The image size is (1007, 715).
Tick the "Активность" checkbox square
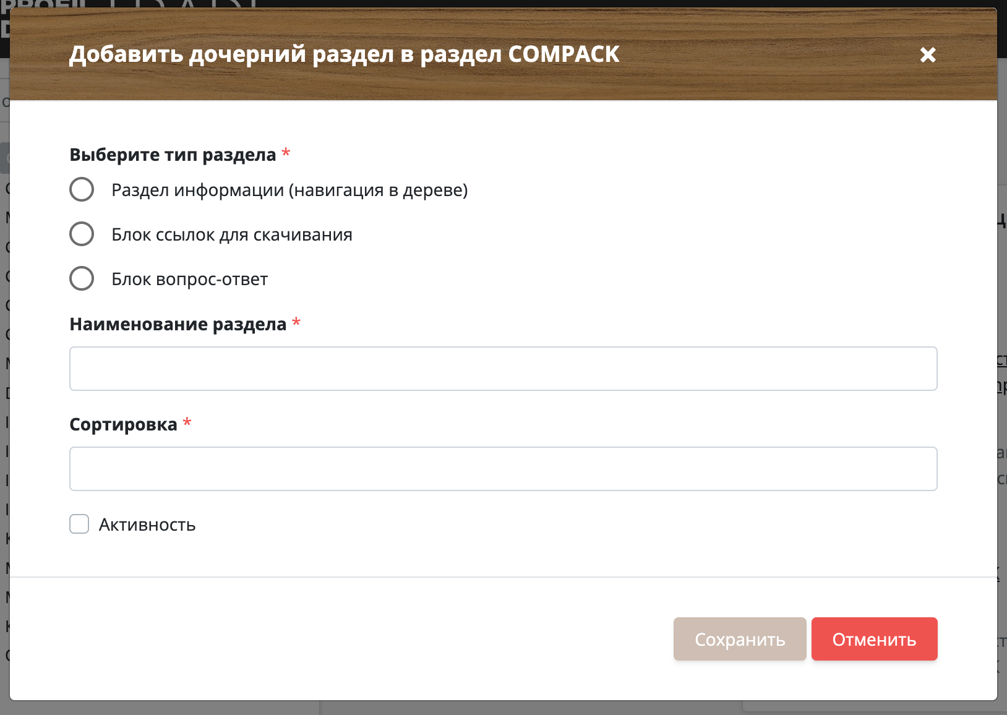pyautogui.click(x=79, y=524)
